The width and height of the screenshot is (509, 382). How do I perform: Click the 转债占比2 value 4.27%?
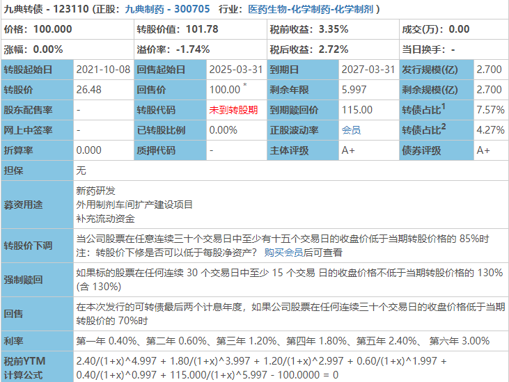(x=490, y=130)
